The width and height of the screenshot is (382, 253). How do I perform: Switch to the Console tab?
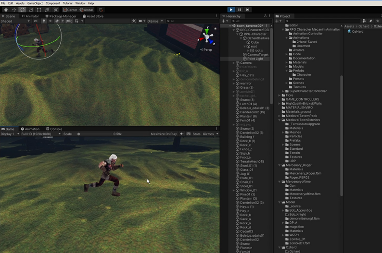(x=54, y=129)
